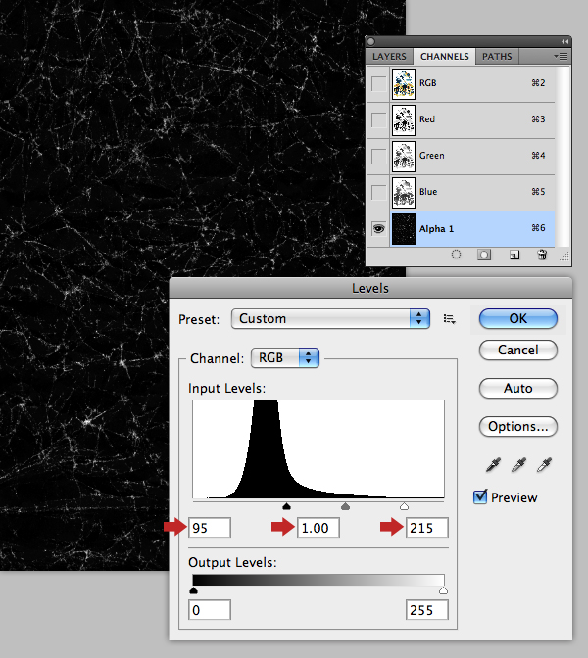
Task: Focus output highlight field showing 255
Action: point(427,610)
